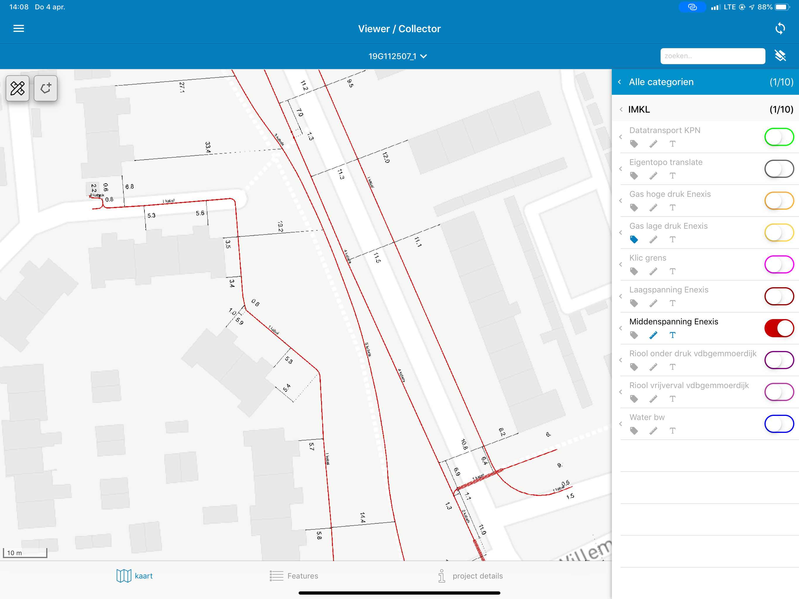The image size is (799, 599).
Task: Expand the Eigentopo translate row chevron
Action: pos(621,169)
